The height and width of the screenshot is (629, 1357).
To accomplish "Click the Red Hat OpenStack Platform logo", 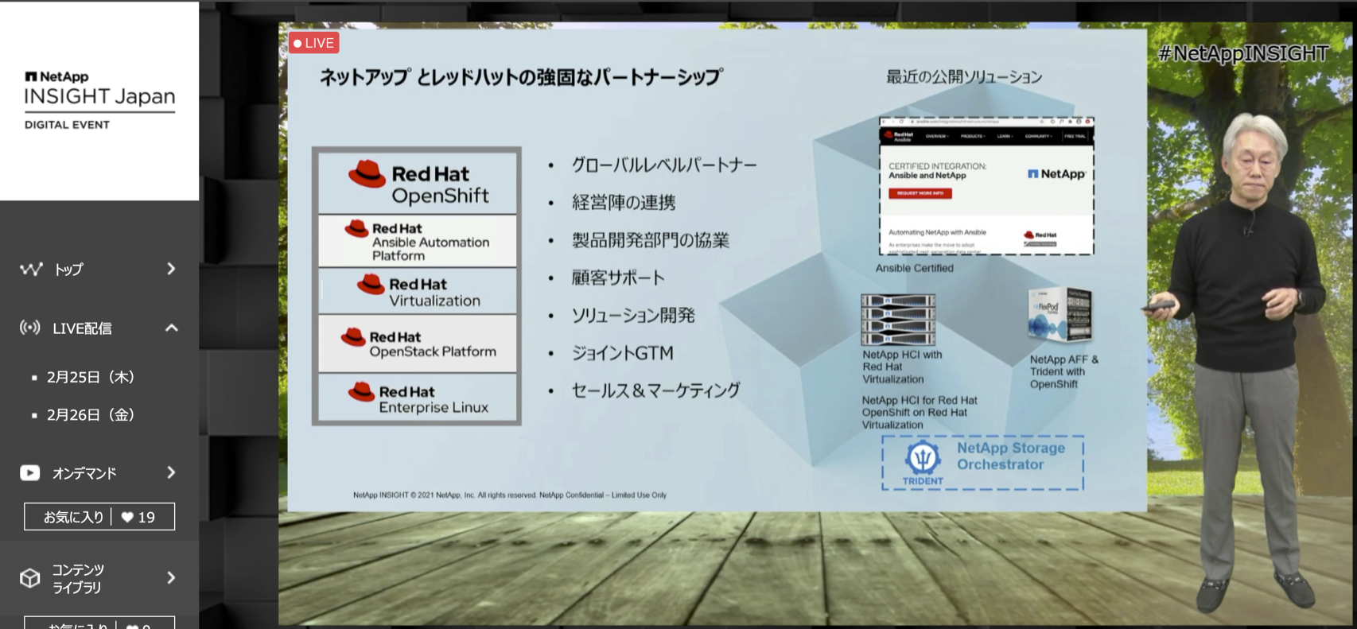I will [x=418, y=344].
